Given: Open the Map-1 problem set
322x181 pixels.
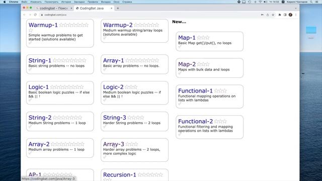Looking at the screenshot, I should pos(187,38).
